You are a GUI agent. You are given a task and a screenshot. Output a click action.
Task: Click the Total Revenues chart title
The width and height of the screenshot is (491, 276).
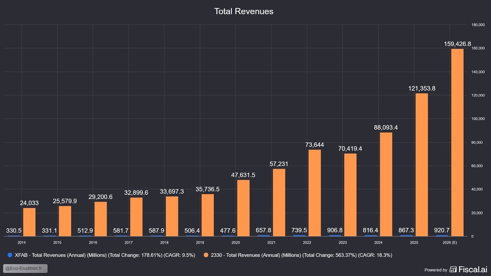244,11
